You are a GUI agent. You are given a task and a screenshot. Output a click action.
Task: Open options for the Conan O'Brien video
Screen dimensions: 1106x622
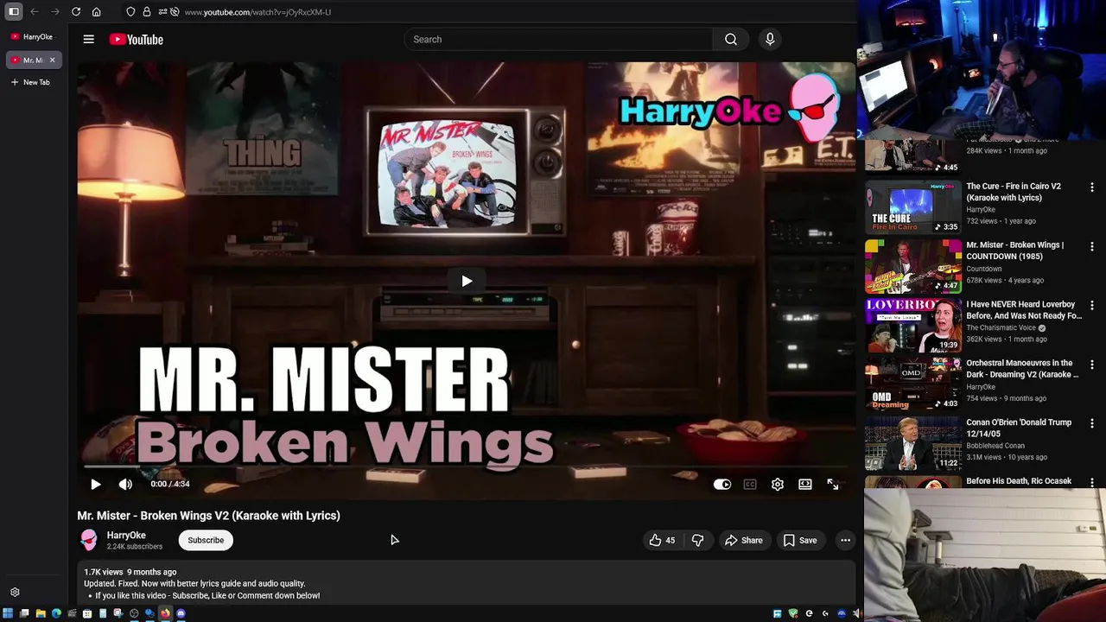1092,423
